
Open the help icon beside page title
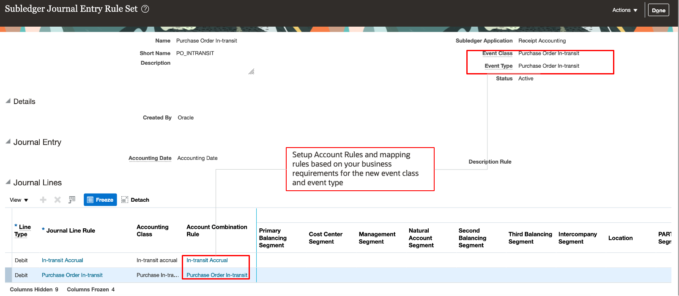[145, 9]
